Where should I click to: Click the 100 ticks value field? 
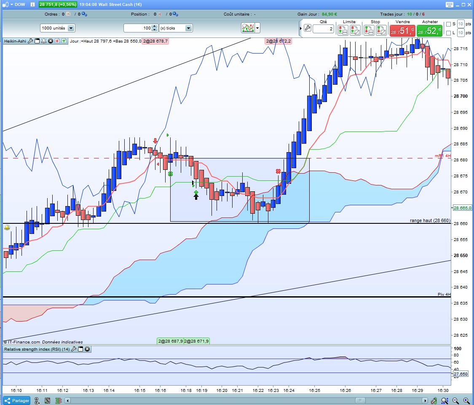click(137, 28)
